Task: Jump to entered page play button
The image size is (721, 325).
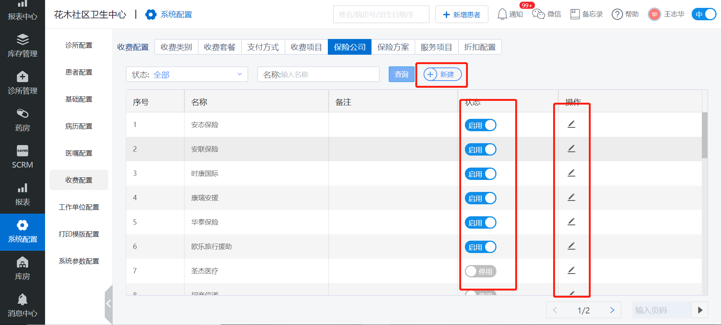Action: click(x=700, y=310)
